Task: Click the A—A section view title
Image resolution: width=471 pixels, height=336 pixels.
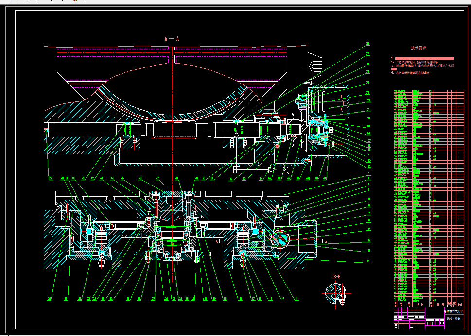Action: [x=172, y=38]
